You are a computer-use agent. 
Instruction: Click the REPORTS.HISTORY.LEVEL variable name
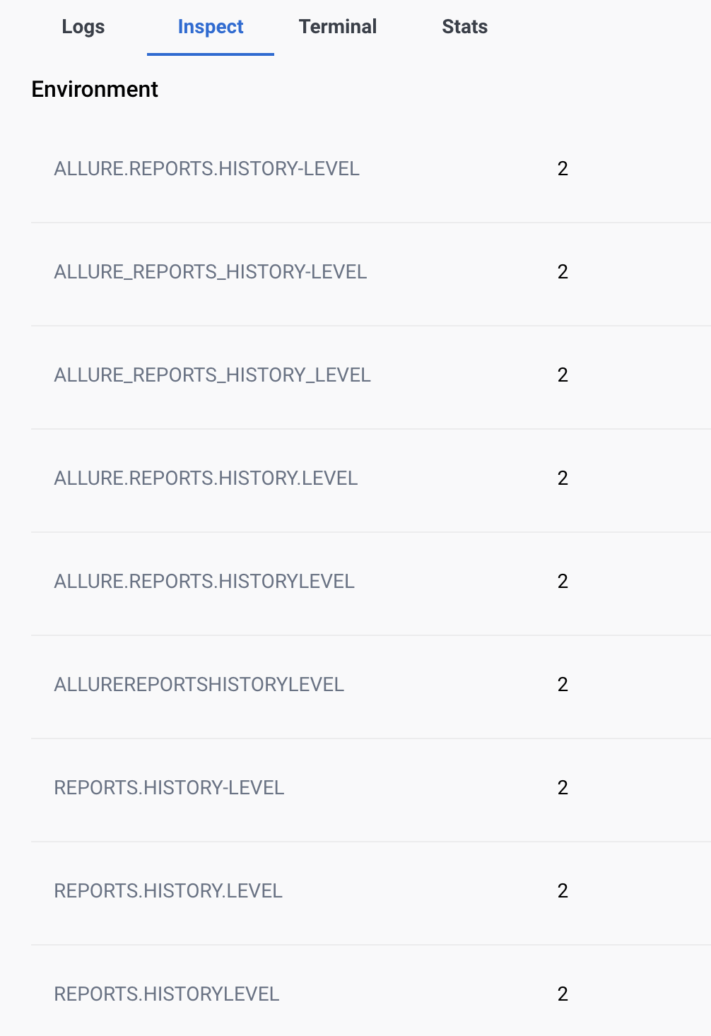(x=168, y=891)
